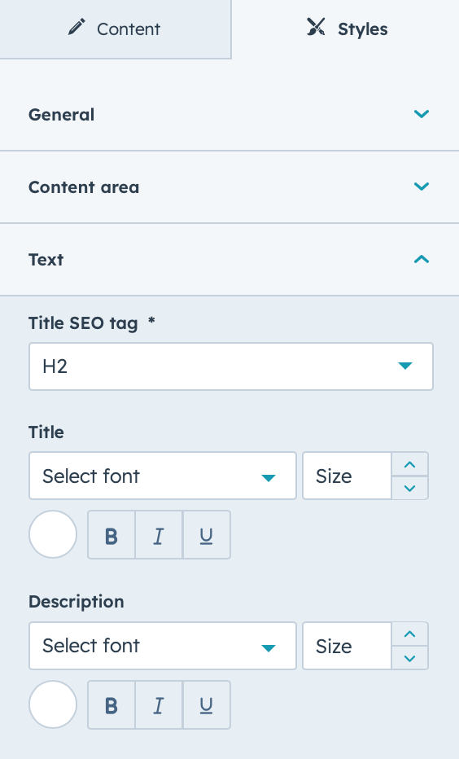Screen dimensions: 459x759
Task: Decrease Title font size with down arrow
Action: coord(409,488)
